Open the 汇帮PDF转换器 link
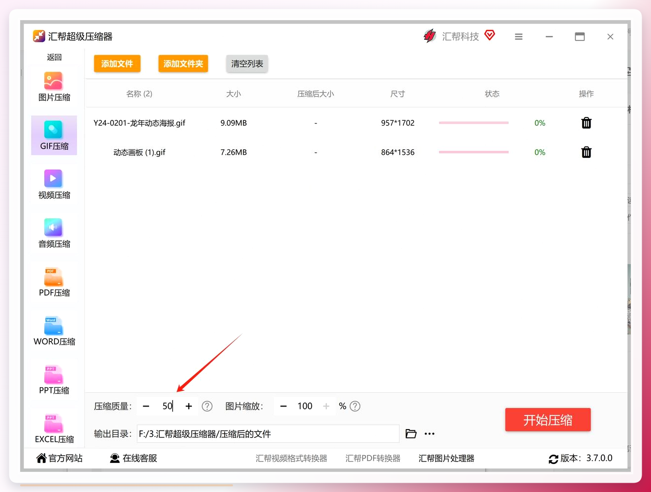651x492 pixels. (373, 458)
